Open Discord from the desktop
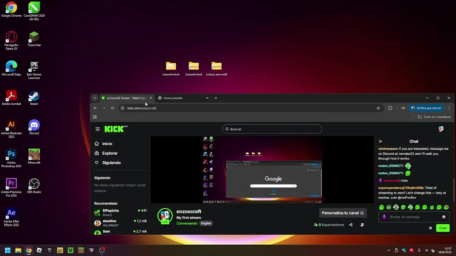The image size is (456, 256). [34, 127]
